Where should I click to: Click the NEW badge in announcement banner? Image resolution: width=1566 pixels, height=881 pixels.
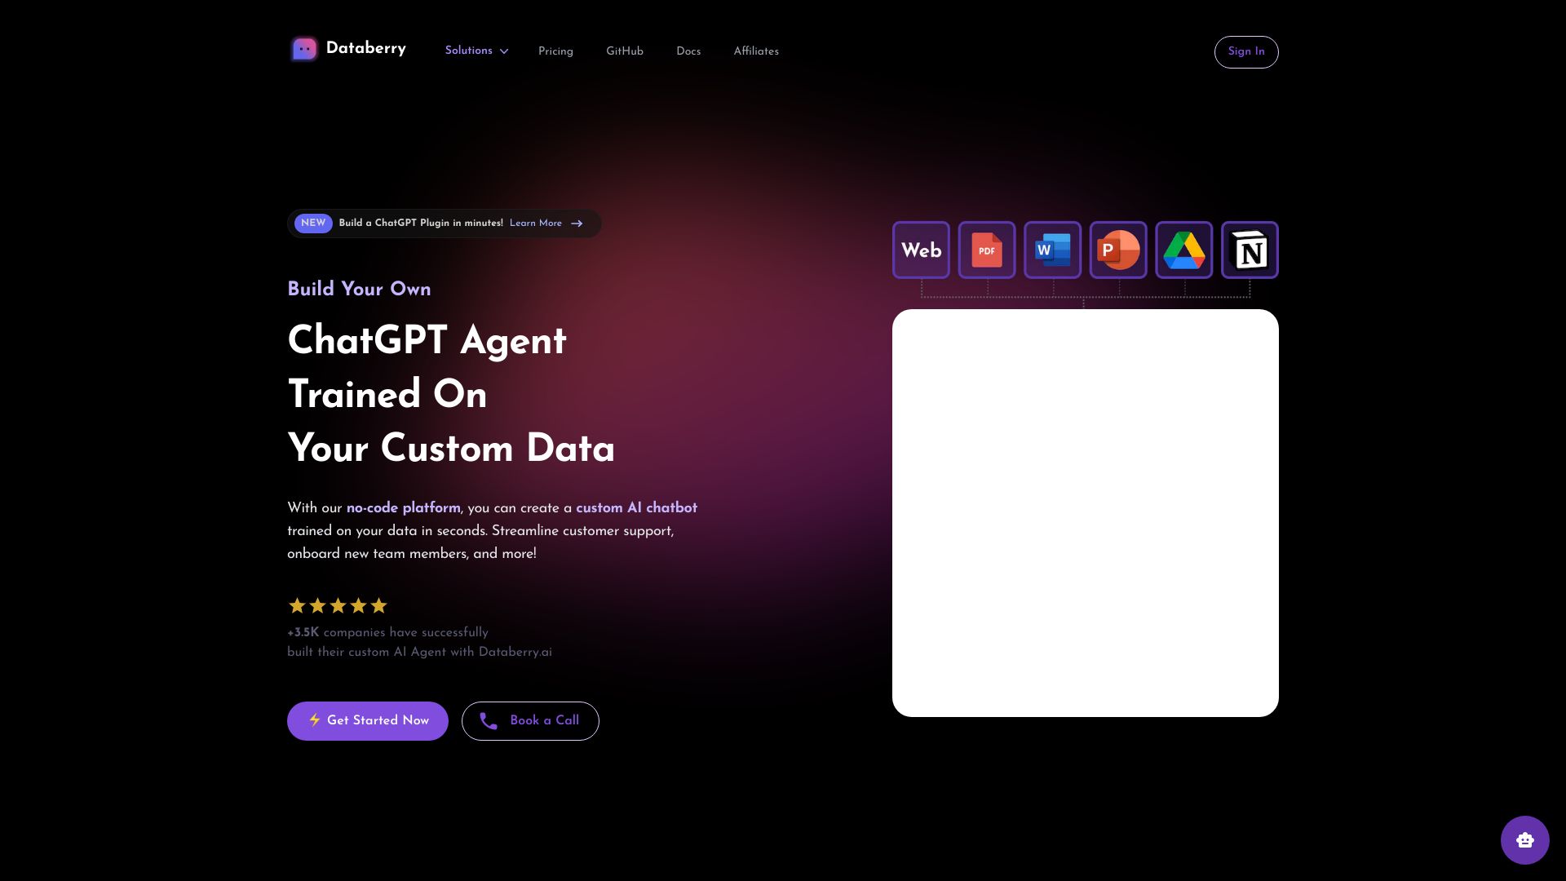click(313, 224)
